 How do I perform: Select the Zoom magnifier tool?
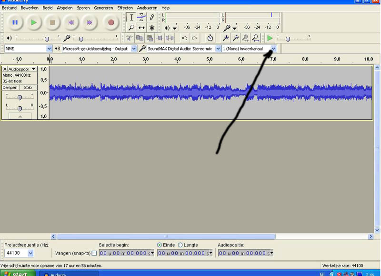pos(131,28)
